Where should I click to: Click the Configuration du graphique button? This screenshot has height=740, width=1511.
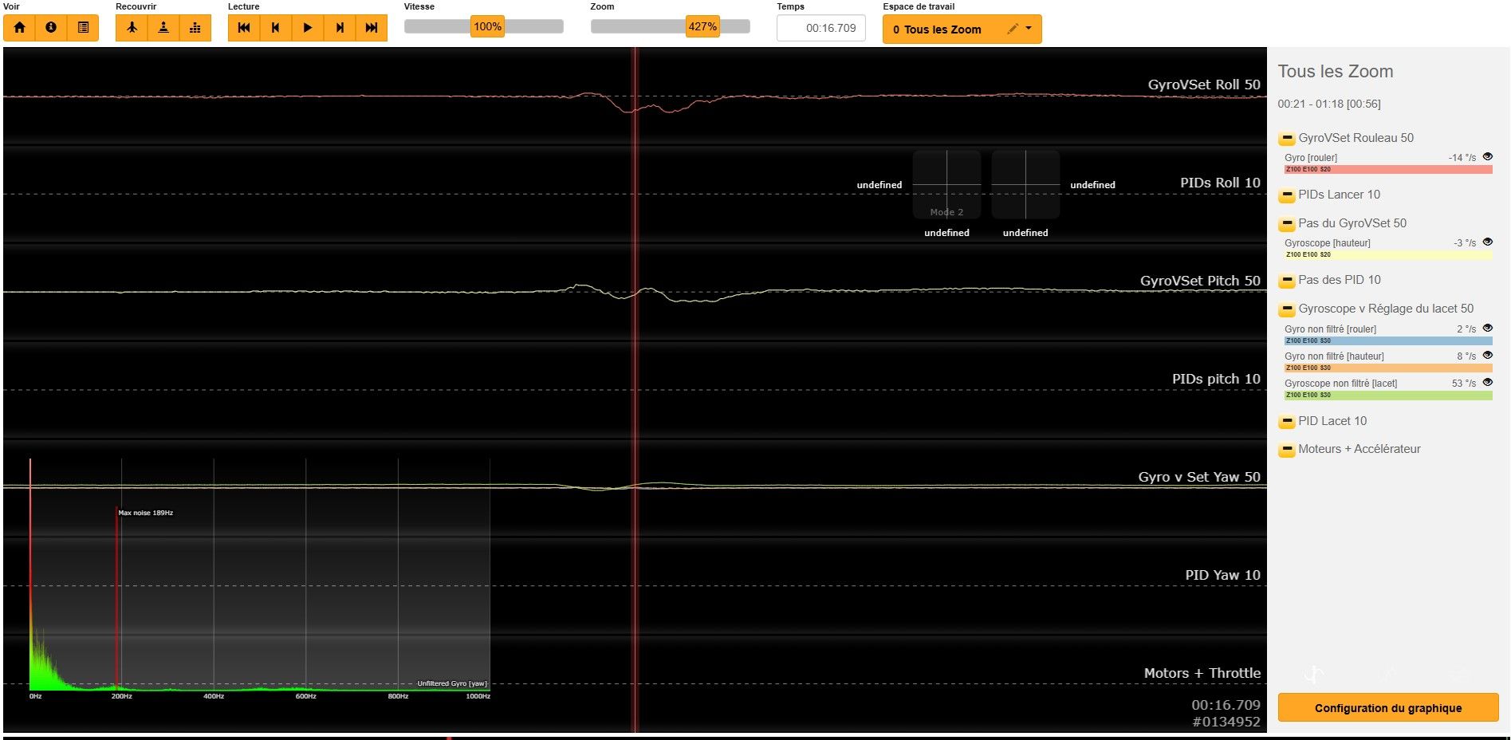point(1387,708)
